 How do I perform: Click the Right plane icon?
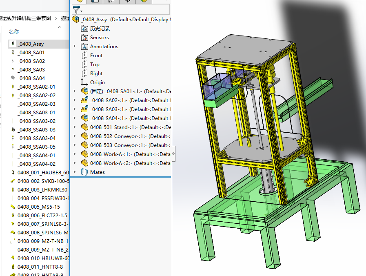[x=84, y=73]
